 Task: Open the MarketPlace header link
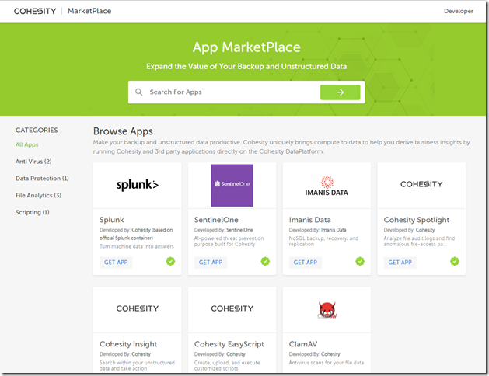pyautogui.click(x=89, y=11)
